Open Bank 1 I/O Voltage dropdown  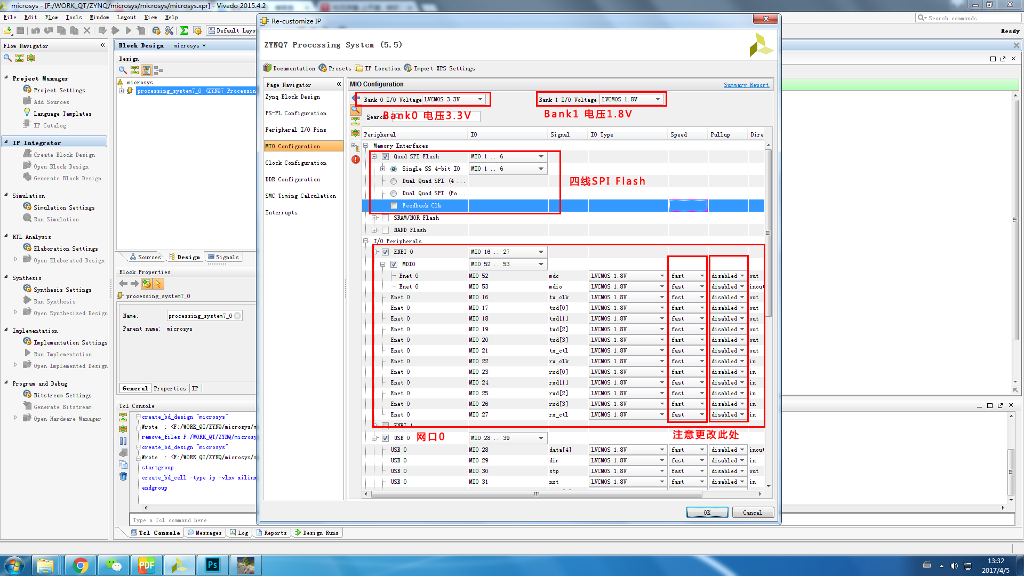631,99
